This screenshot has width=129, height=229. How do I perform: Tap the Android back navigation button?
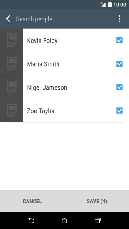click(31, 220)
